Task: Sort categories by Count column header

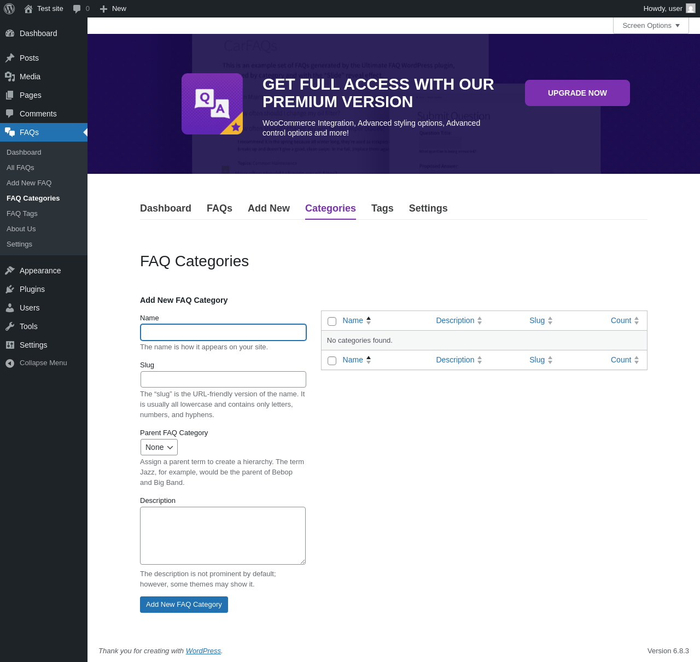Action: (x=621, y=320)
